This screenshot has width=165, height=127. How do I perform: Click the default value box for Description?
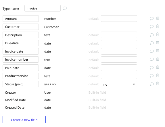tap(119, 35)
